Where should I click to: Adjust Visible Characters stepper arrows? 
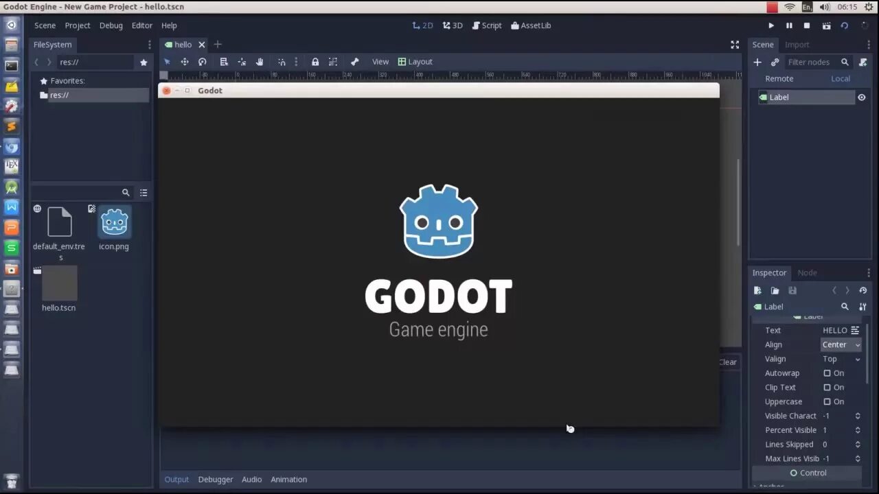[x=858, y=416]
